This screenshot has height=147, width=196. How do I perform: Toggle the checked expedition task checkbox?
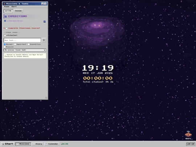pos(5,21)
